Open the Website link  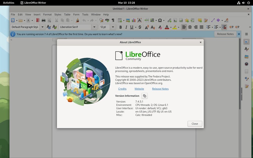point(139,89)
